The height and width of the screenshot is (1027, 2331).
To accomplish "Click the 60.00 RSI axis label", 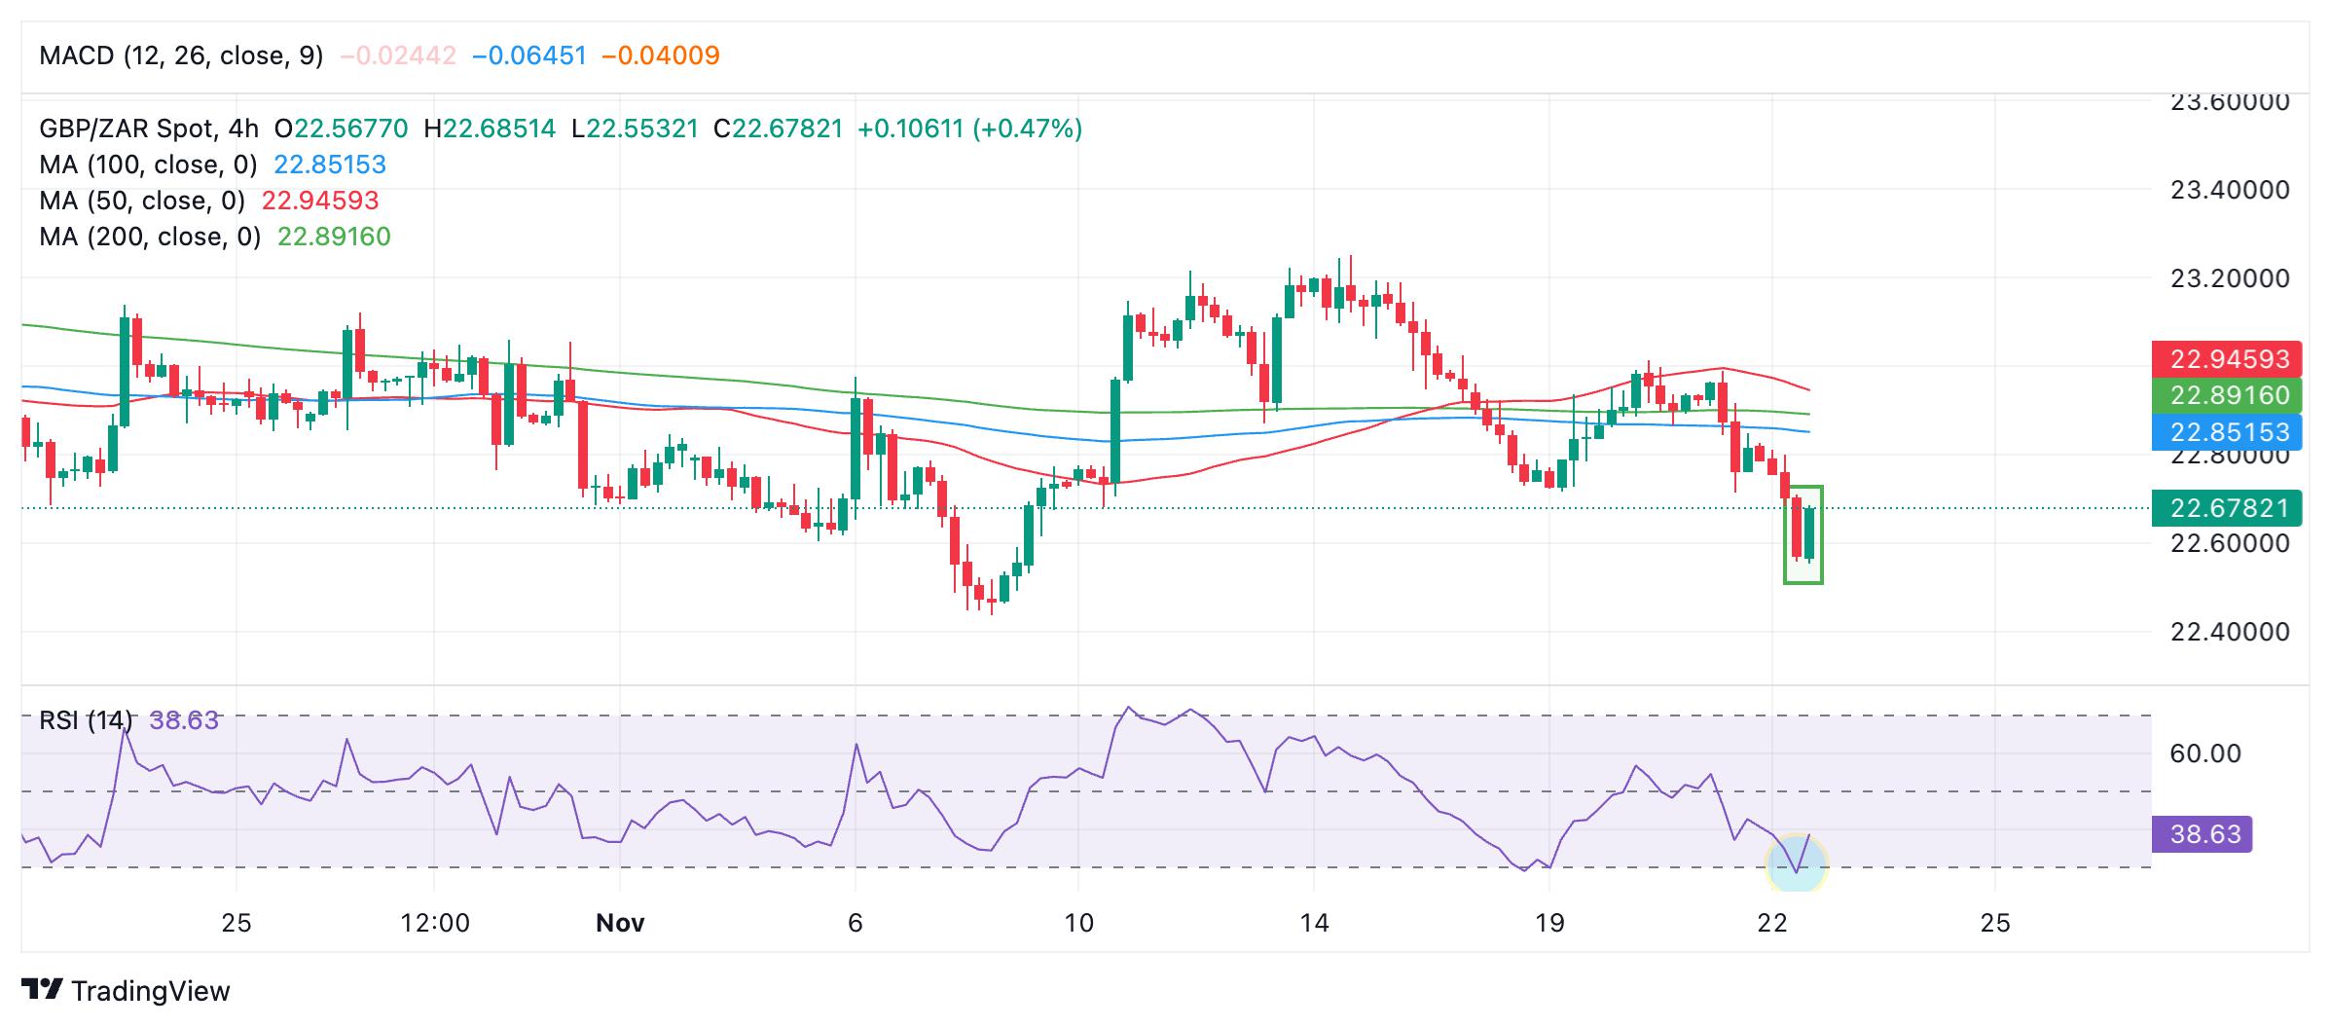I will coord(2205,753).
